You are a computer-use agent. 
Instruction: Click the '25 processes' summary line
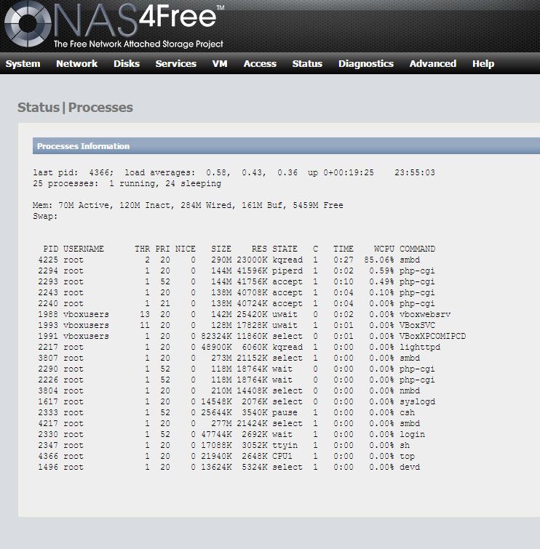tap(127, 183)
